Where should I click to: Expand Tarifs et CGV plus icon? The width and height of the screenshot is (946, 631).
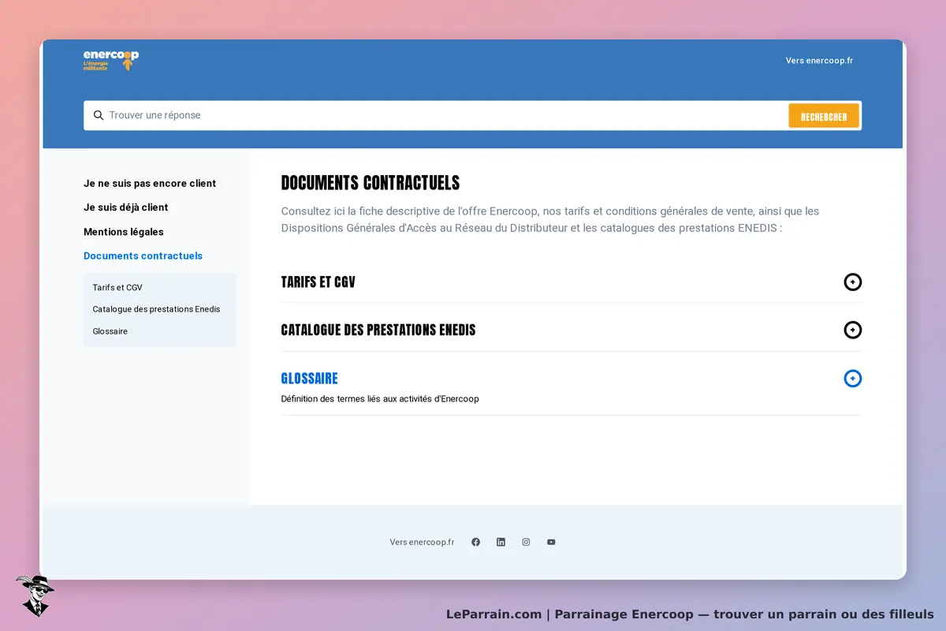(852, 282)
